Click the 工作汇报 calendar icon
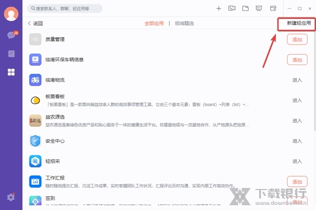The height and width of the screenshot is (210, 316). 35,181
